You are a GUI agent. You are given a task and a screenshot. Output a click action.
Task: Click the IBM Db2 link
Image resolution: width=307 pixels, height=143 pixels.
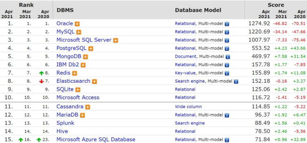(x=68, y=64)
